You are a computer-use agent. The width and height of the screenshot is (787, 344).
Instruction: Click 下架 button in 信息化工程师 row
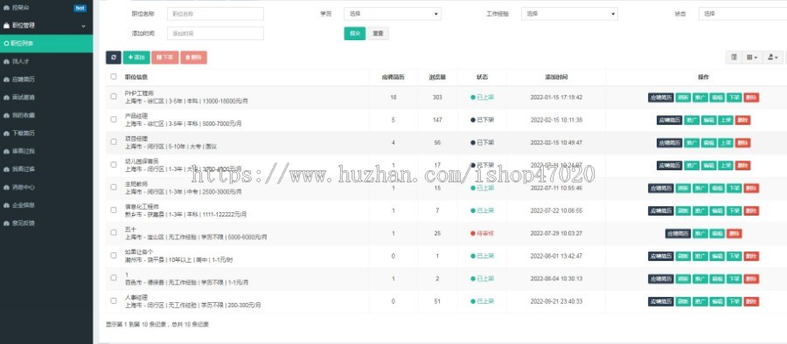click(734, 210)
